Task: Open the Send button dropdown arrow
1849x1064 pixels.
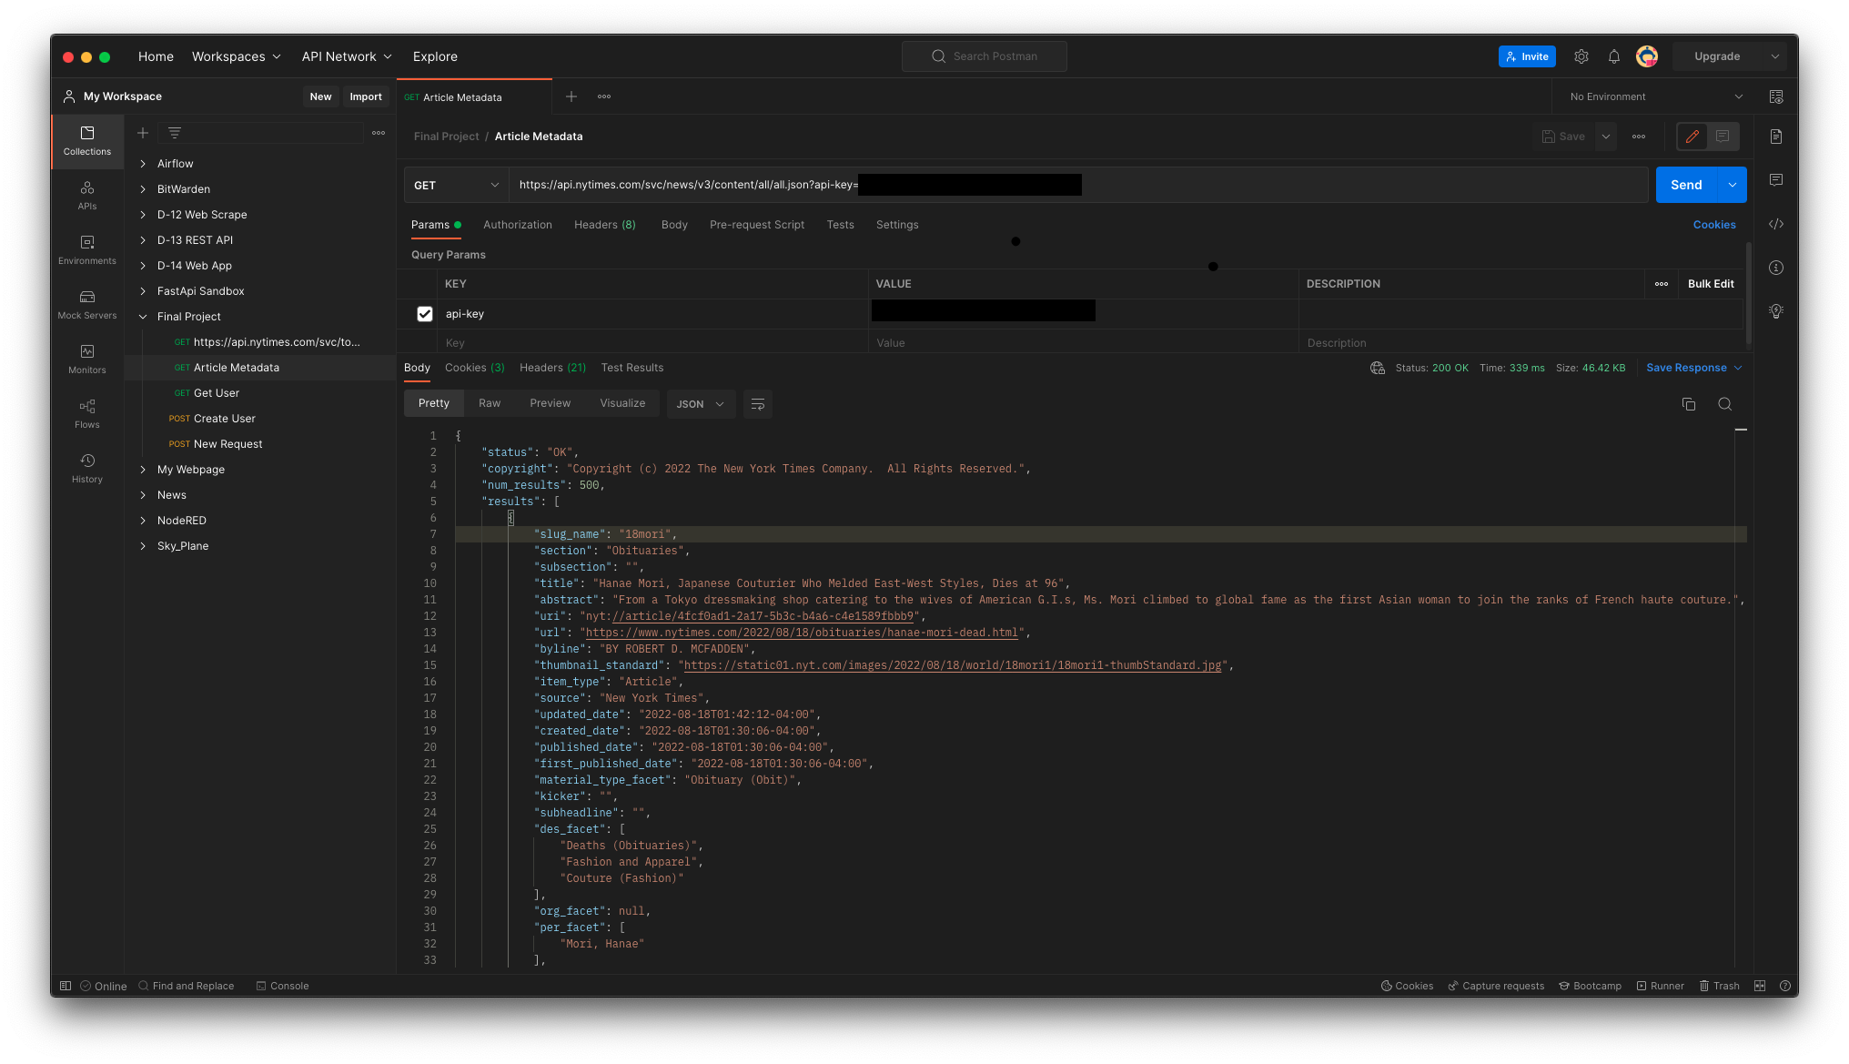Action: [x=1733, y=185]
